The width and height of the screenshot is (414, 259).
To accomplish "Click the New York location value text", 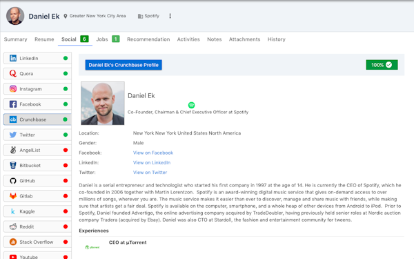I will (x=187, y=133).
